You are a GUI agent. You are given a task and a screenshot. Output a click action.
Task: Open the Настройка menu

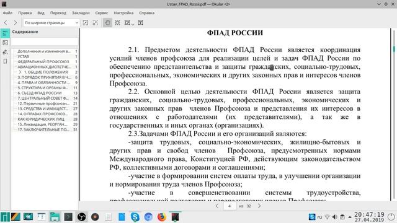[x=123, y=13]
